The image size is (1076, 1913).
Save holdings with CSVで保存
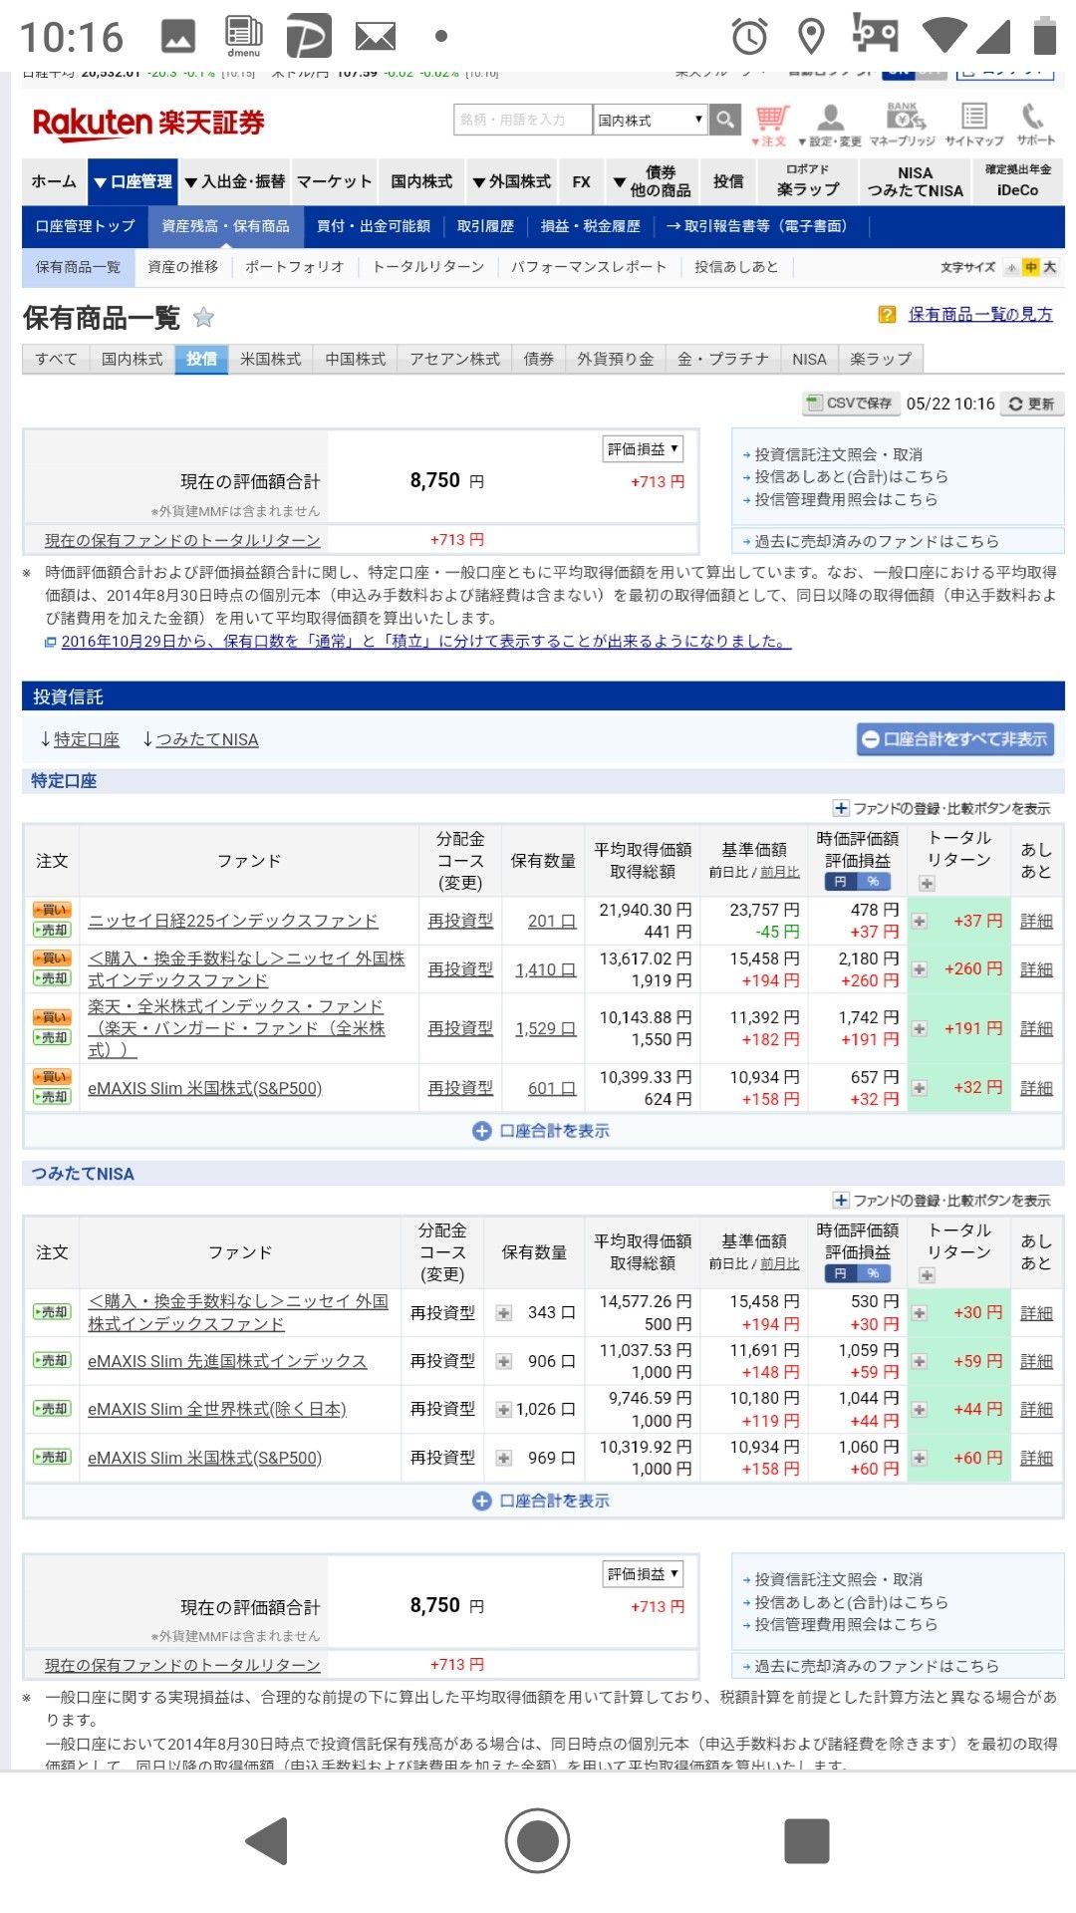point(851,404)
